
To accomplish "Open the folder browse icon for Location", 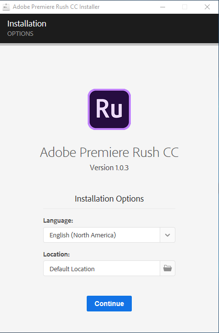I will [x=168, y=268].
